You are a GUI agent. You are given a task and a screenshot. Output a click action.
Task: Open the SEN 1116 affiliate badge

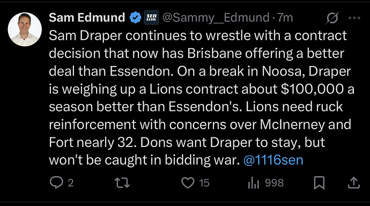click(151, 18)
